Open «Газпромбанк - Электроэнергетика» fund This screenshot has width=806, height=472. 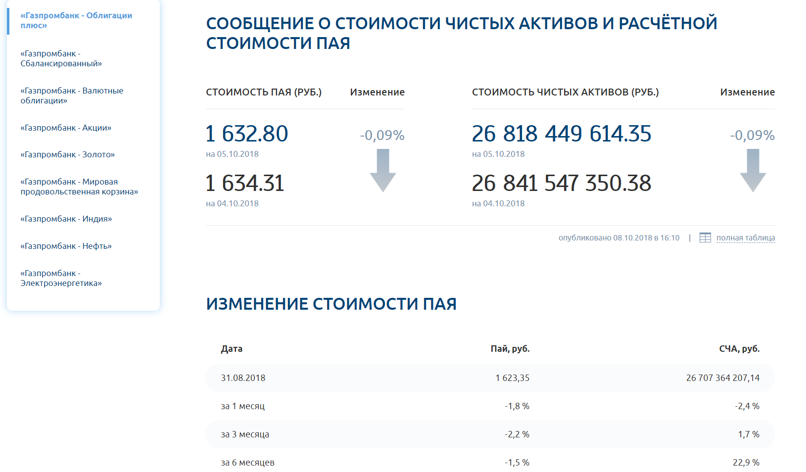pos(61,278)
